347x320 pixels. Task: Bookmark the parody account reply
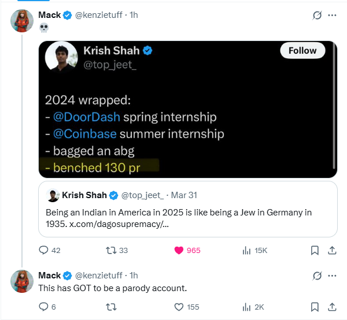315,307
